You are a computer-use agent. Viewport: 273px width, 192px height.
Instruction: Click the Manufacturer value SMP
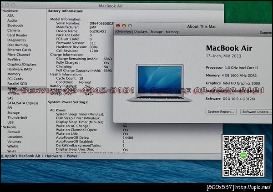93,27
